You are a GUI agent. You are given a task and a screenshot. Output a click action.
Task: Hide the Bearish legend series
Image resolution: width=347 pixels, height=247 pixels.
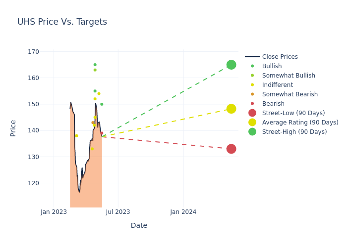273,104
